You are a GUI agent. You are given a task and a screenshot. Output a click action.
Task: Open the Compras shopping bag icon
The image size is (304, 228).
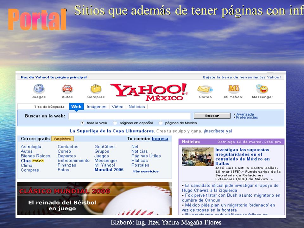coord(96,89)
